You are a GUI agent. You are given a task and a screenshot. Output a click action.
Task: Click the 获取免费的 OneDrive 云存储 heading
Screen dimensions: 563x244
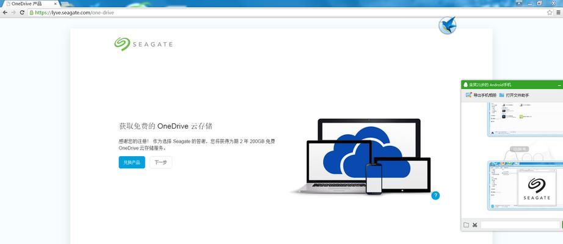(165, 126)
